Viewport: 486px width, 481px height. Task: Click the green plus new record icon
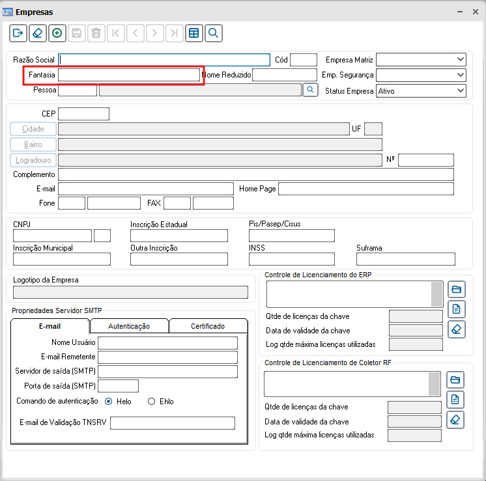pyautogui.click(x=57, y=33)
